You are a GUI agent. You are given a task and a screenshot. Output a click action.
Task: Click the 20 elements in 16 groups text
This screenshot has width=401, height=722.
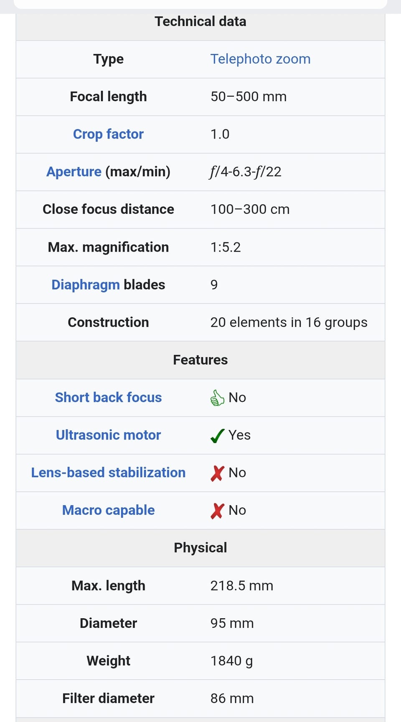[289, 322]
